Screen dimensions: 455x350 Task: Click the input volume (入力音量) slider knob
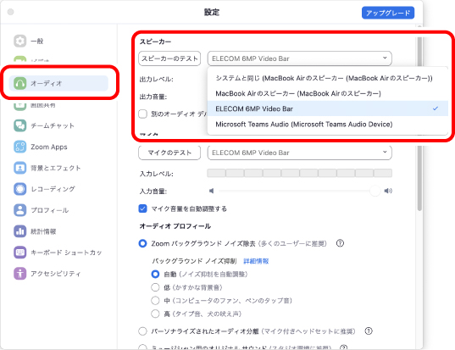[x=375, y=191]
